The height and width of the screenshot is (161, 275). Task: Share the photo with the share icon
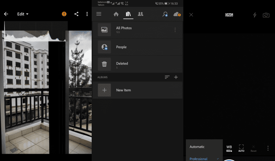[76, 14]
